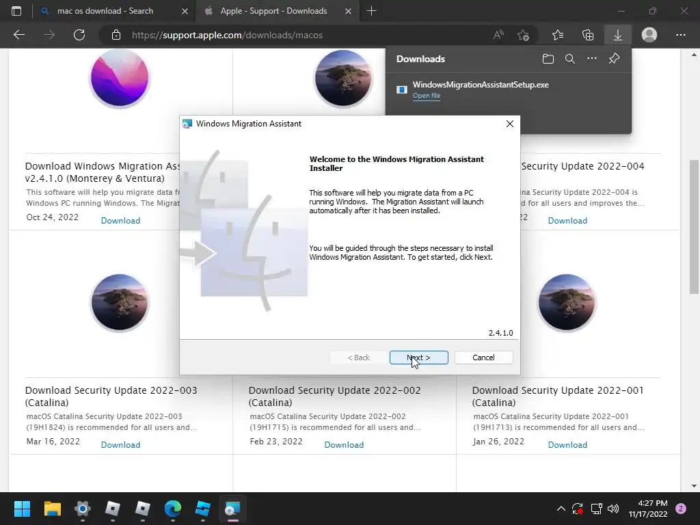Reload the page with Refresh button

(x=79, y=35)
